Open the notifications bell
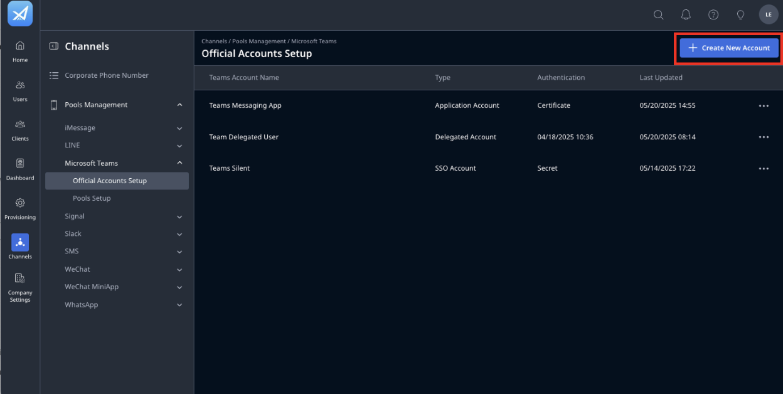Image resolution: width=783 pixels, height=394 pixels. 686,14
